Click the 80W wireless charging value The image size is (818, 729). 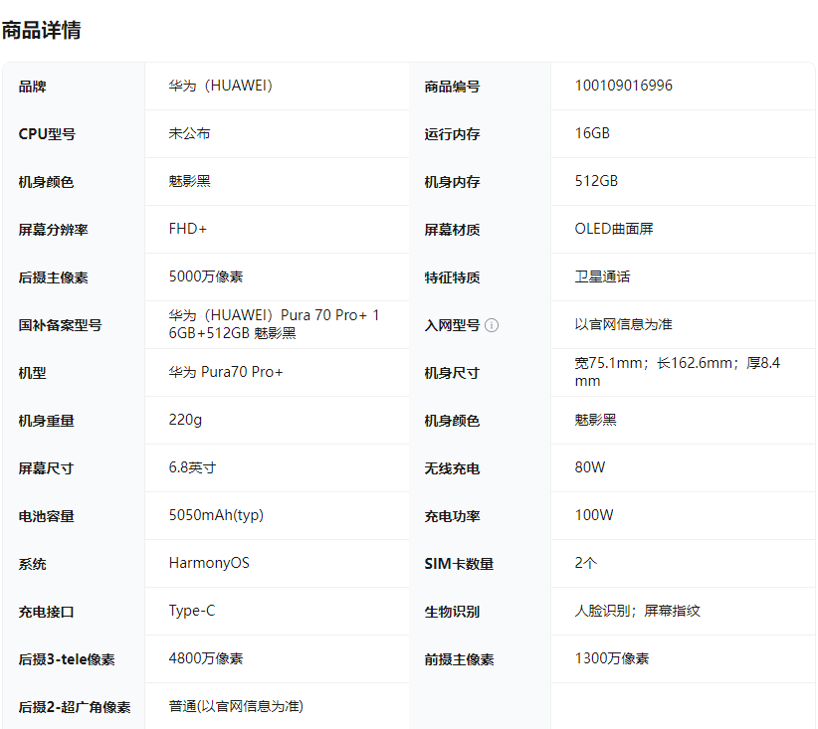590,467
